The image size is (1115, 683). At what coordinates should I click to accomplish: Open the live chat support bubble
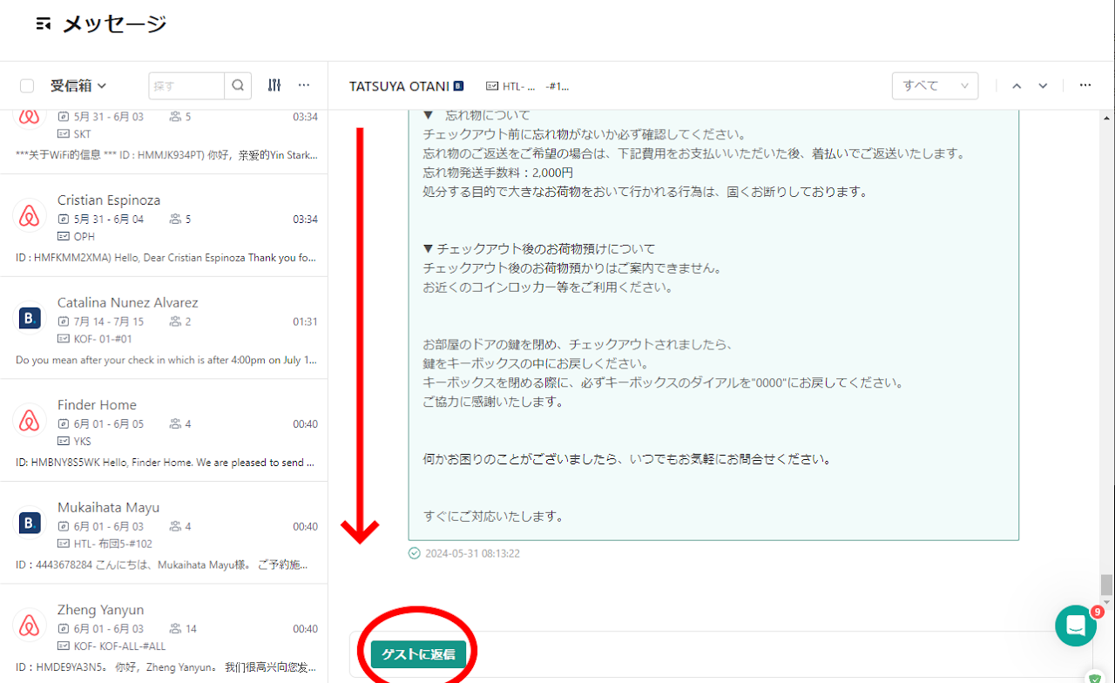1076,626
